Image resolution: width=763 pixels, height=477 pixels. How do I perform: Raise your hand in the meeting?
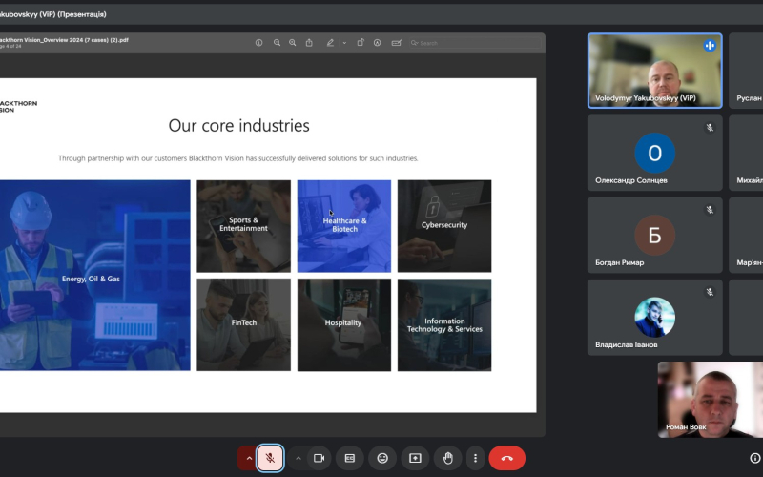pyautogui.click(x=447, y=458)
